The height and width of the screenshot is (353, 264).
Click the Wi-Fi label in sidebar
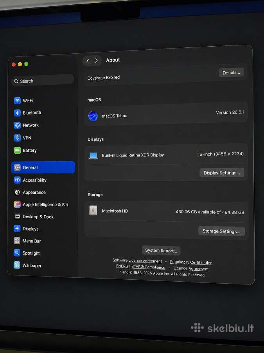point(28,100)
